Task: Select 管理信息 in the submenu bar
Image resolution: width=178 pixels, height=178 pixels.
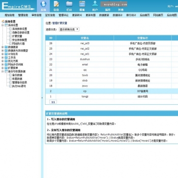Action: click(23, 15)
